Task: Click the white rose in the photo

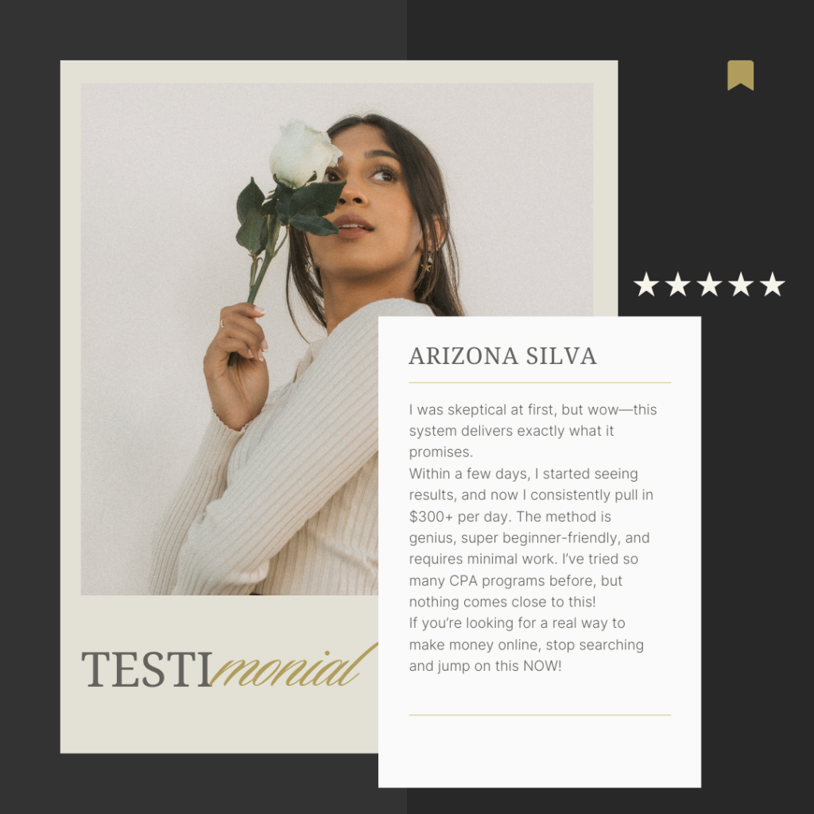Action: coord(304,153)
